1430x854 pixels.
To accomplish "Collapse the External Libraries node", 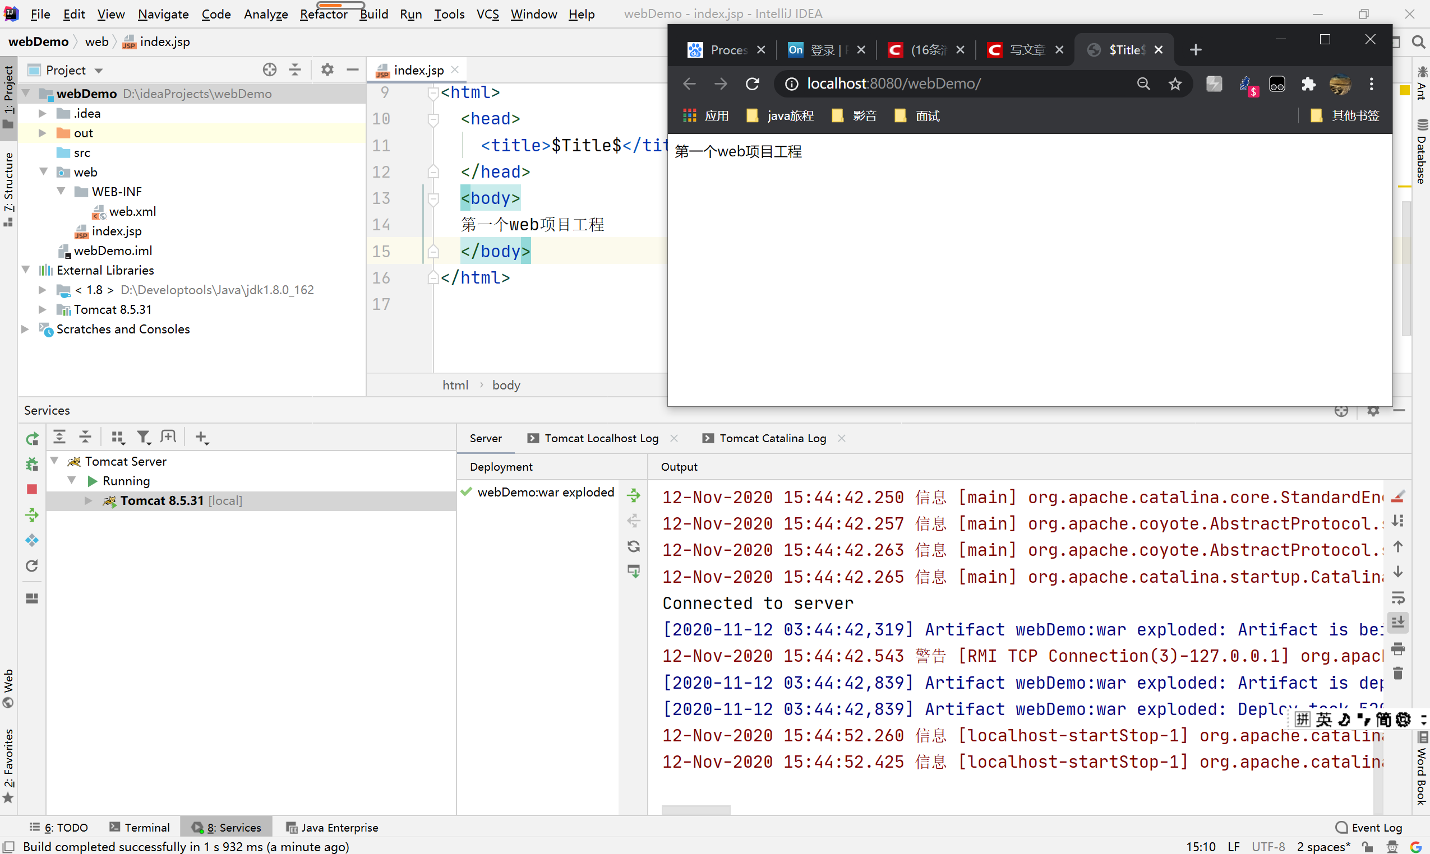I will [x=26, y=270].
